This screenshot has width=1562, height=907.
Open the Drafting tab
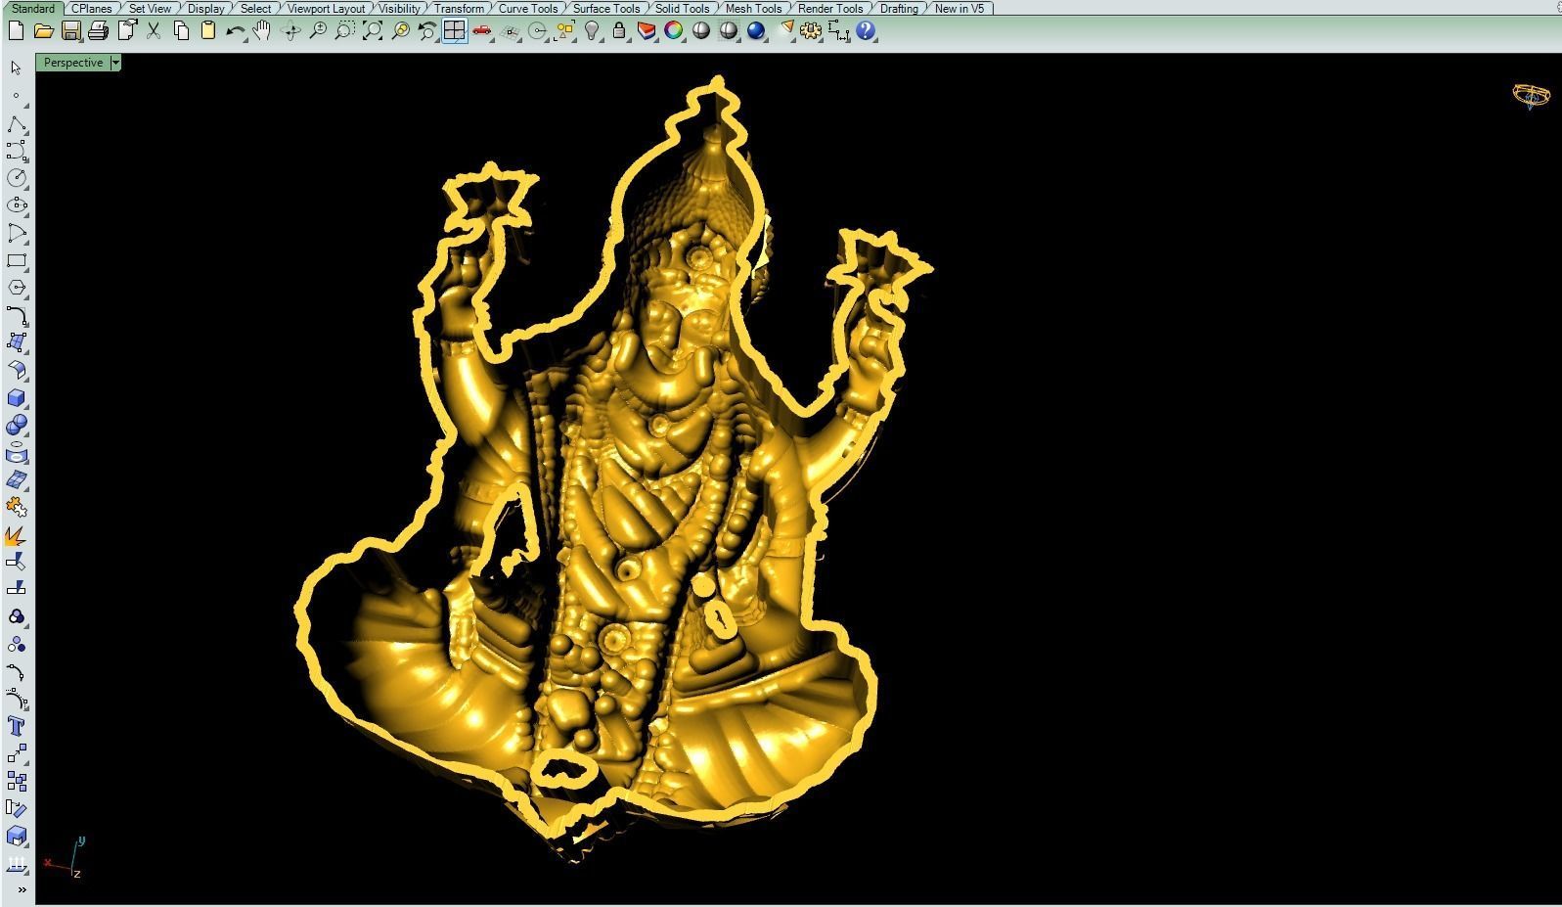(899, 8)
